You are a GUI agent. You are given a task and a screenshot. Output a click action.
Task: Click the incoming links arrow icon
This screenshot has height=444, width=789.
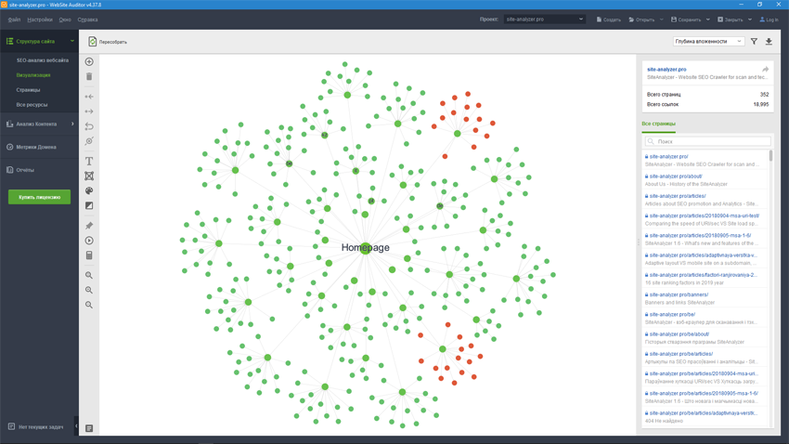[x=89, y=97]
